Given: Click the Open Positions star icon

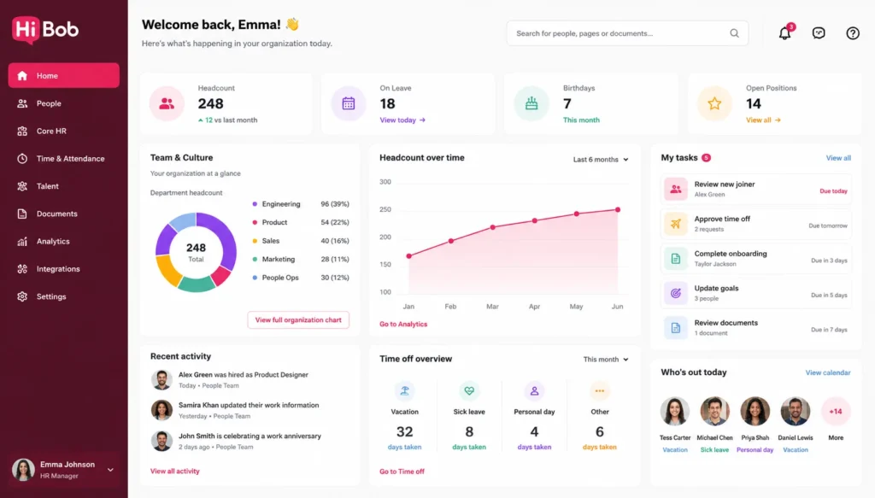Looking at the screenshot, I should pos(714,103).
